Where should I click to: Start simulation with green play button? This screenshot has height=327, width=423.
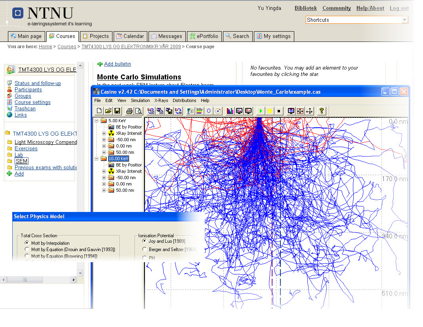pos(261,111)
